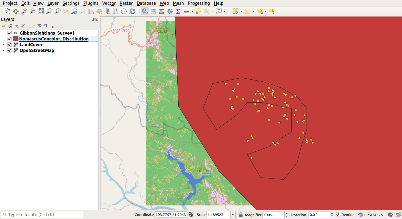Click Remove Layer/Group icon
The height and width of the screenshot is (219, 402).
(52, 26)
